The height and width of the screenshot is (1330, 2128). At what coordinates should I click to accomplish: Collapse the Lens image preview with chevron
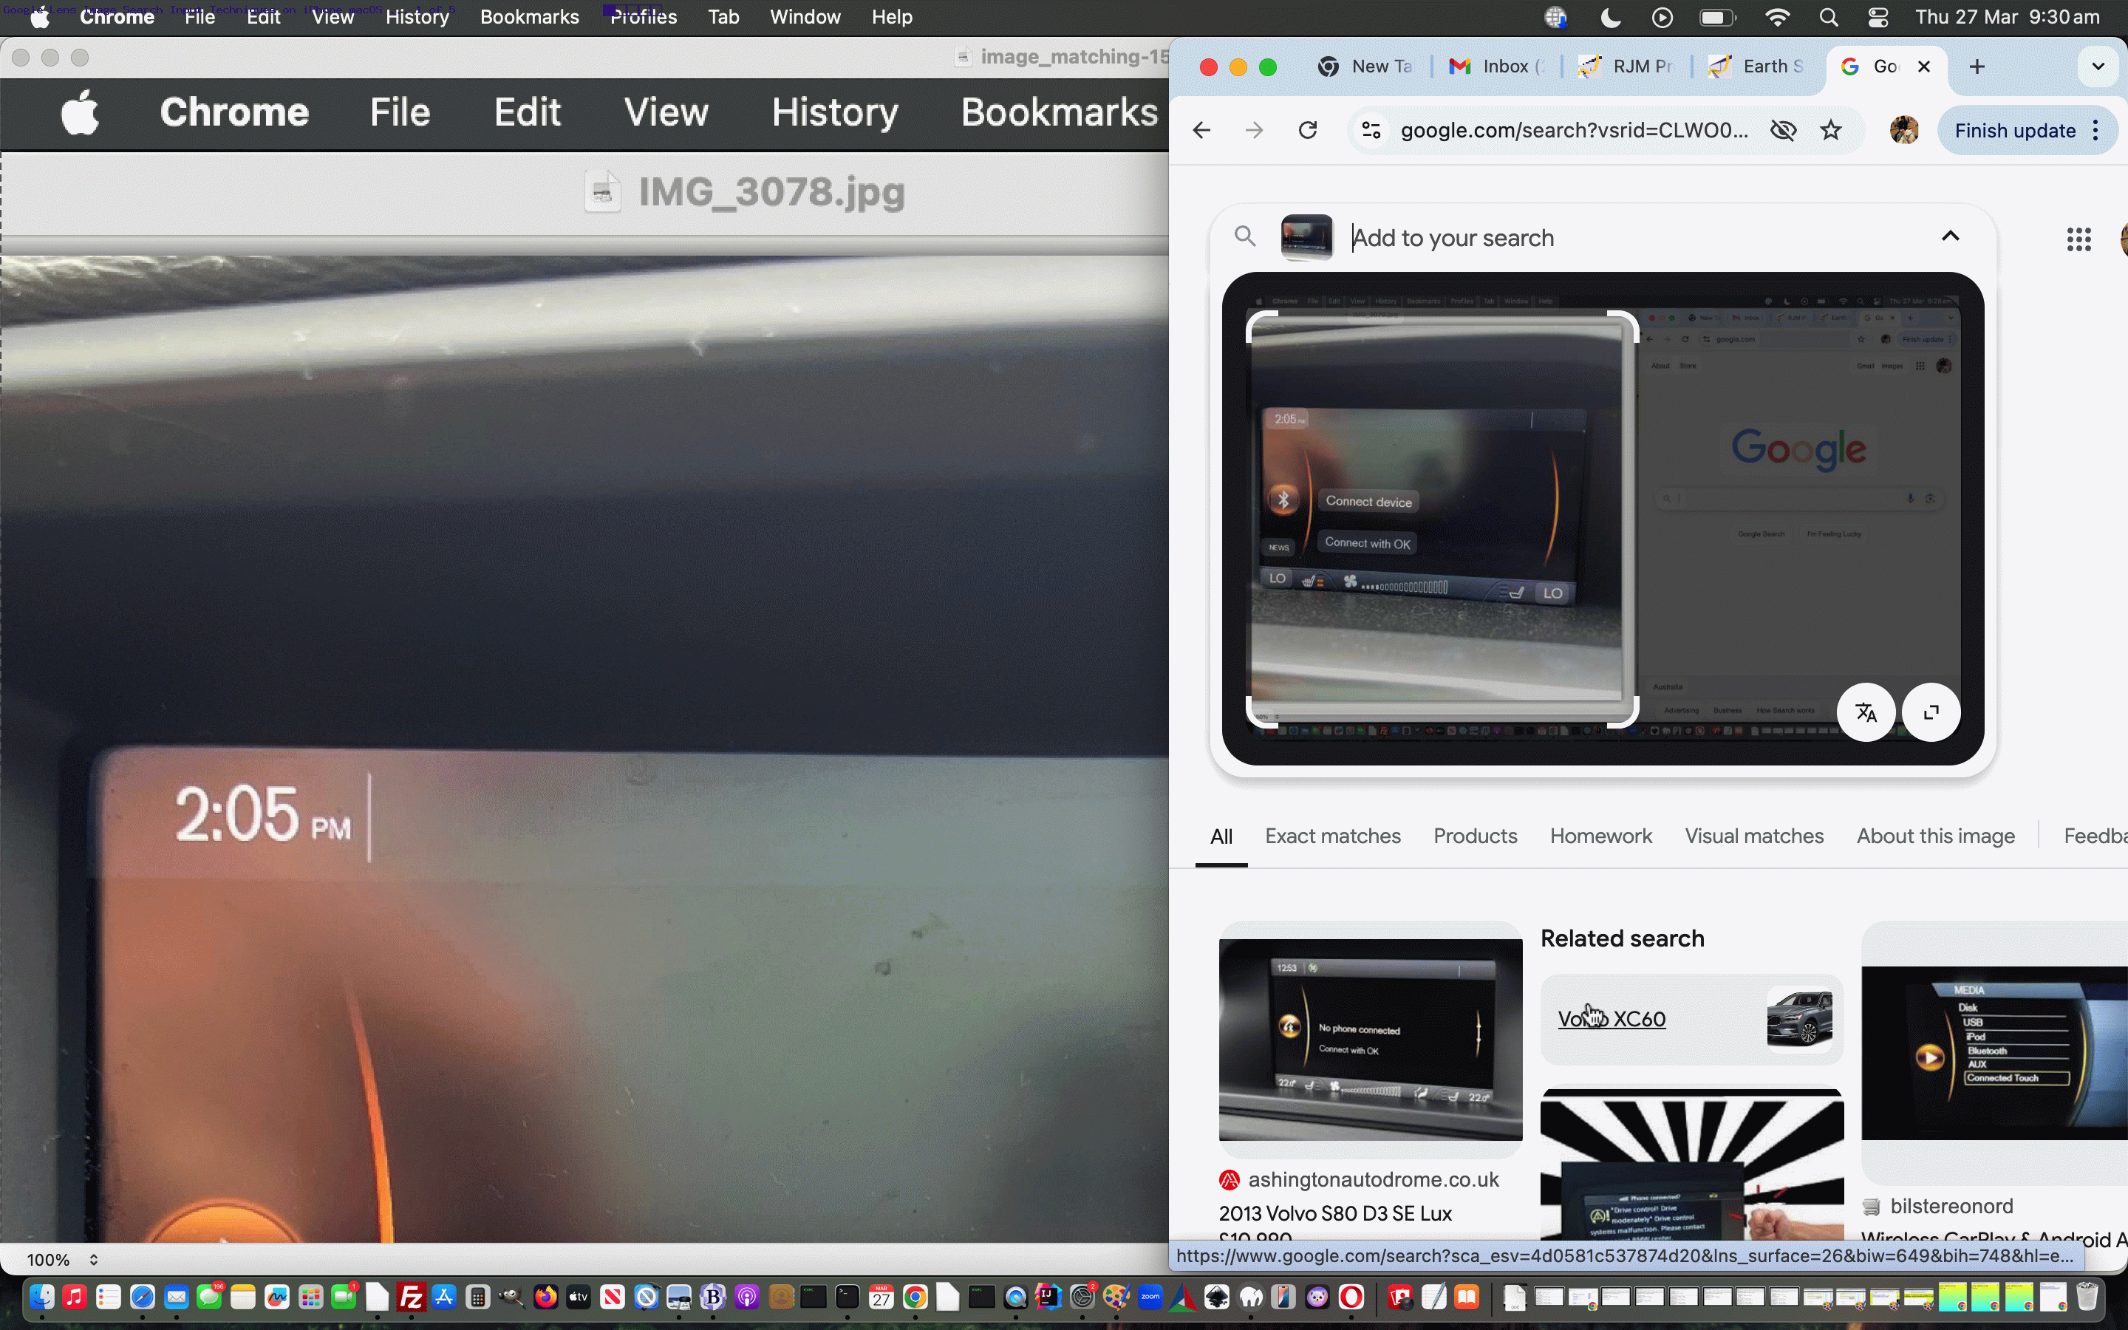coord(1951,236)
